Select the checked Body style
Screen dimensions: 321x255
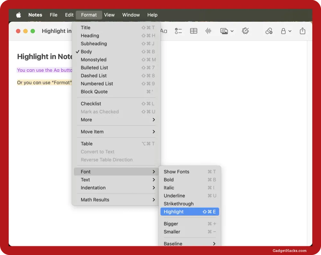click(116, 52)
